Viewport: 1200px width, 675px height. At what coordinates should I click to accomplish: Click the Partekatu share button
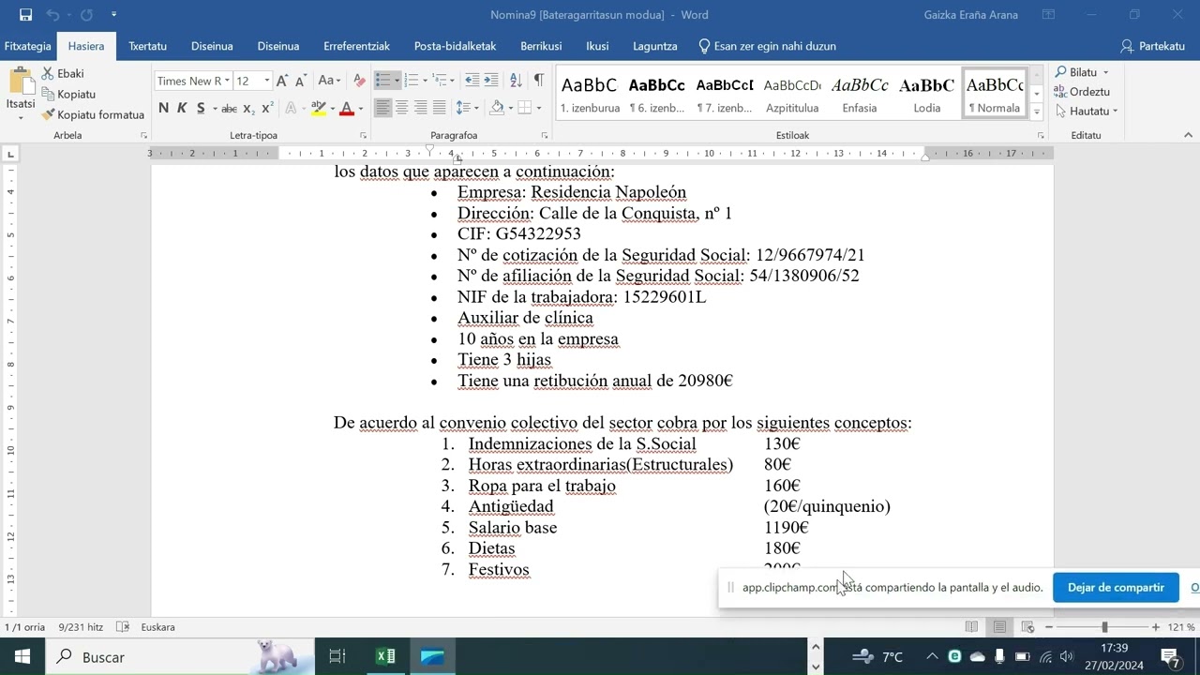click(x=1153, y=46)
